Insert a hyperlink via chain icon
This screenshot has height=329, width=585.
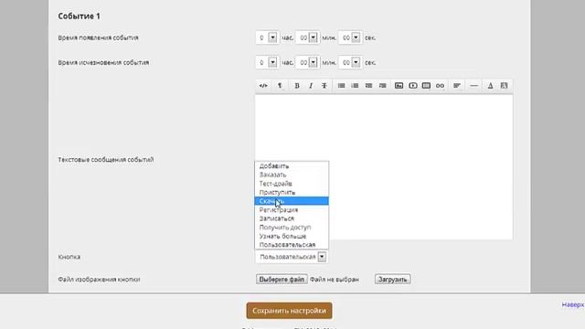click(440, 86)
